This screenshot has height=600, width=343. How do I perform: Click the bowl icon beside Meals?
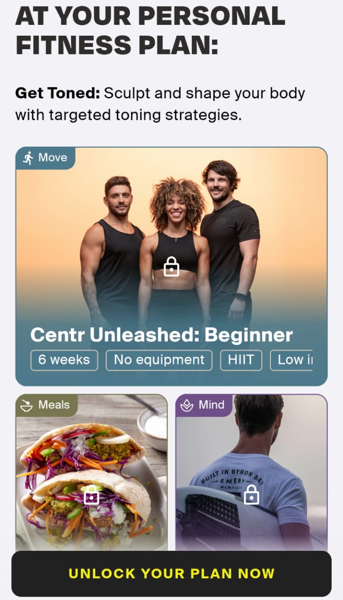pyautogui.click(x=26, y=405)
